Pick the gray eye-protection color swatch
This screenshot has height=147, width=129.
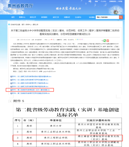[x=79, y=39]
